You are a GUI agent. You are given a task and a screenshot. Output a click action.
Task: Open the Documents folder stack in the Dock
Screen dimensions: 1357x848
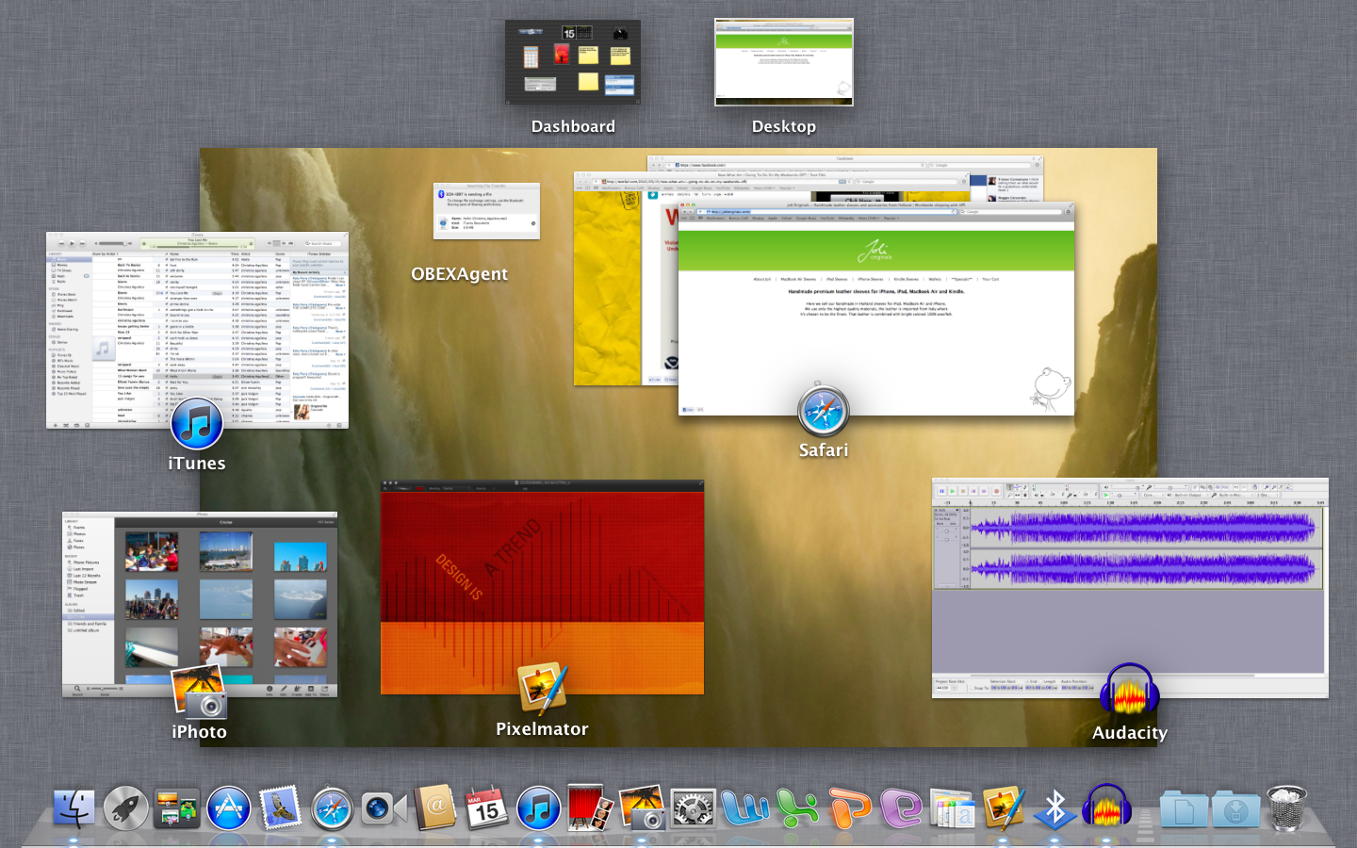[1184, 809]
